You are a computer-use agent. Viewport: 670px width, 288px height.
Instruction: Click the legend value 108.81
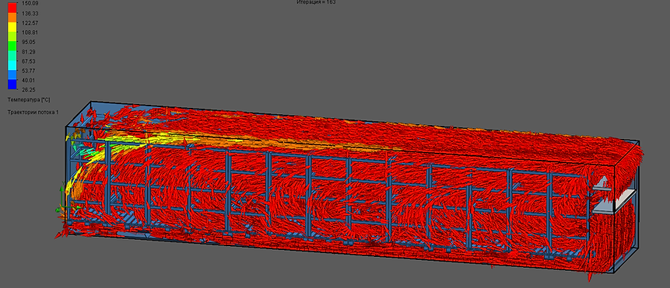click(x=29, y=33)
